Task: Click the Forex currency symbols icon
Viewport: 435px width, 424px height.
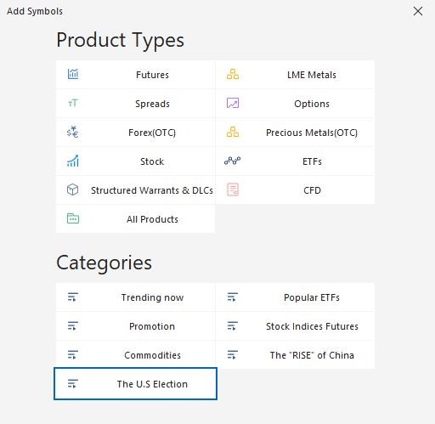Action: pos(73,132)
